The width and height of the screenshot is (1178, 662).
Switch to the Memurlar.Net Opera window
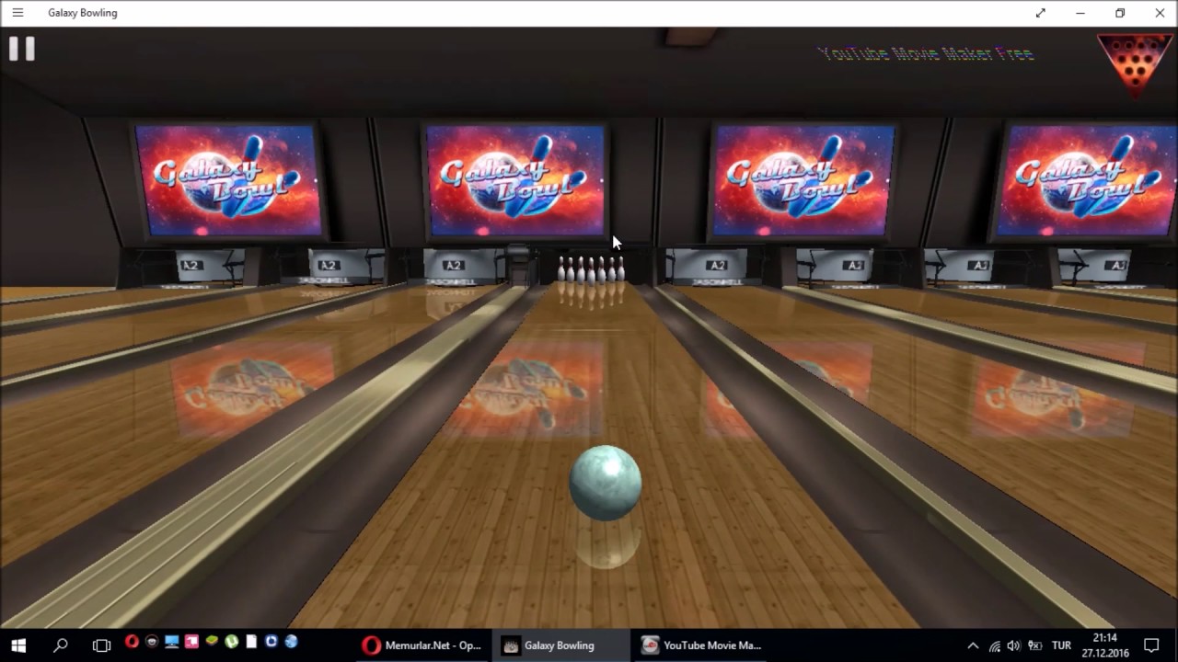pyautogui.click(x=422, y=645)
